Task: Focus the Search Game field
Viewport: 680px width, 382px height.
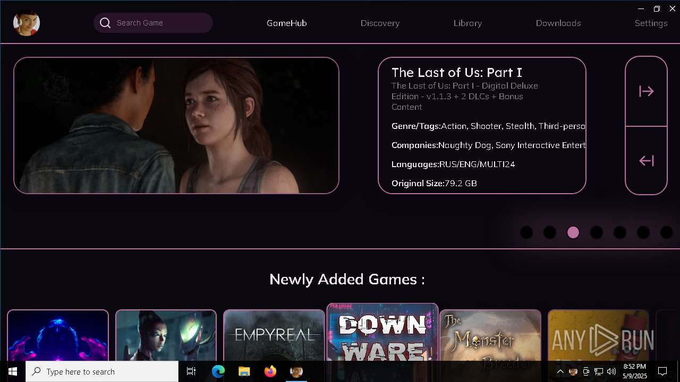Action: coord(153,23)
